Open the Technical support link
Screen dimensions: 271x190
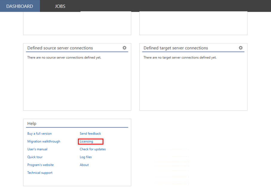[40, 173]
